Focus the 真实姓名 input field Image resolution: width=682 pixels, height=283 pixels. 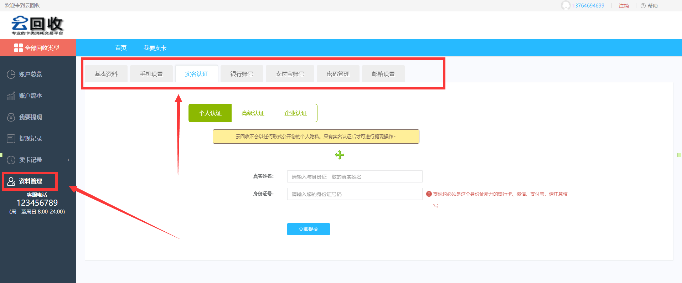pos(355,176)
